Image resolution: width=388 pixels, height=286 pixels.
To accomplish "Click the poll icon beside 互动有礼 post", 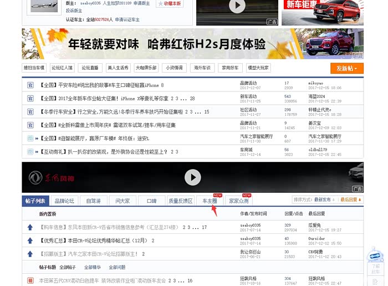I will (x=30, y=151).
